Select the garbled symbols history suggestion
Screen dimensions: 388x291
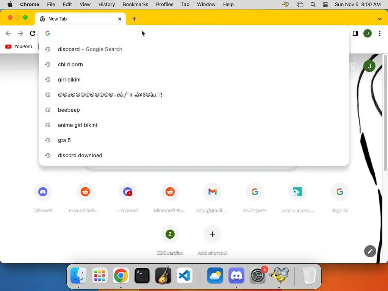pos(194,95)
